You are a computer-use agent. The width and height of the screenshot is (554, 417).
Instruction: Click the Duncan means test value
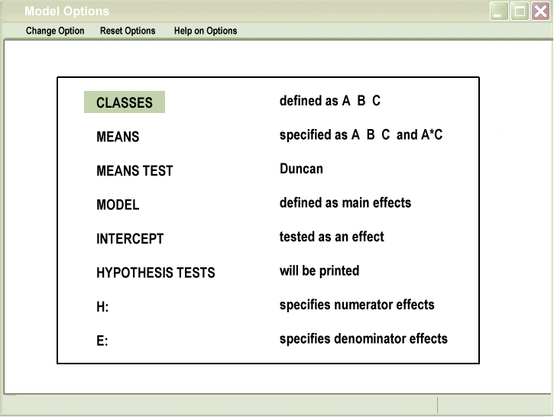301,169
